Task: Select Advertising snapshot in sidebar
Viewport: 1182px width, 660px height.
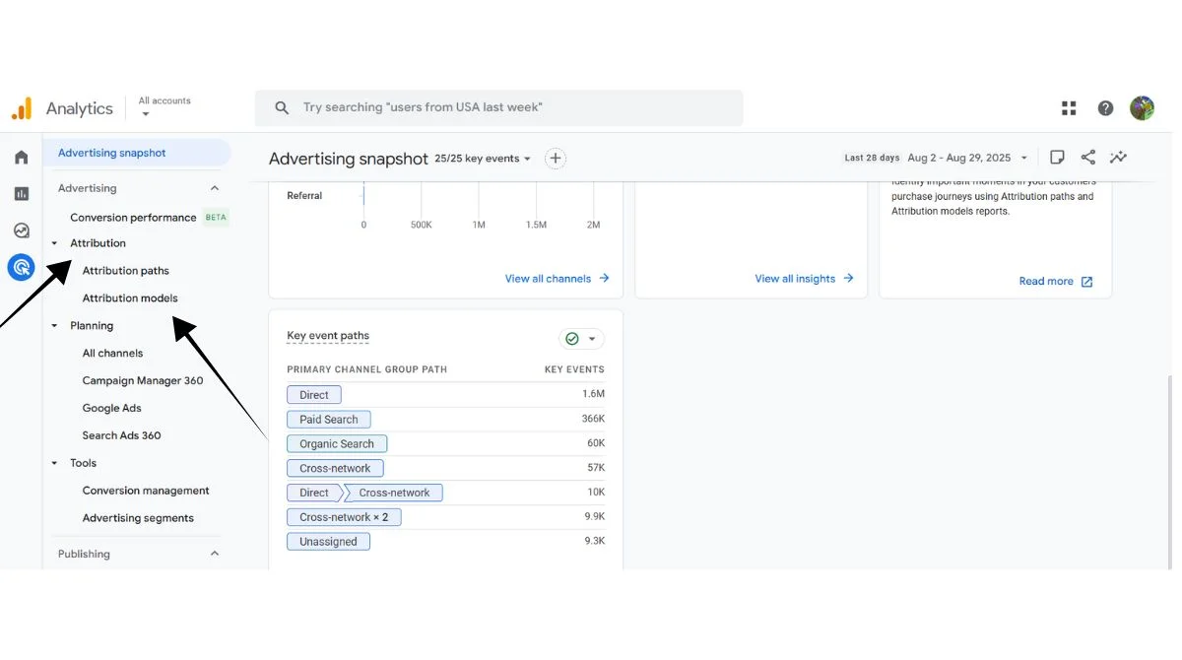Action: pyautogui.click(x=137, y=153)
